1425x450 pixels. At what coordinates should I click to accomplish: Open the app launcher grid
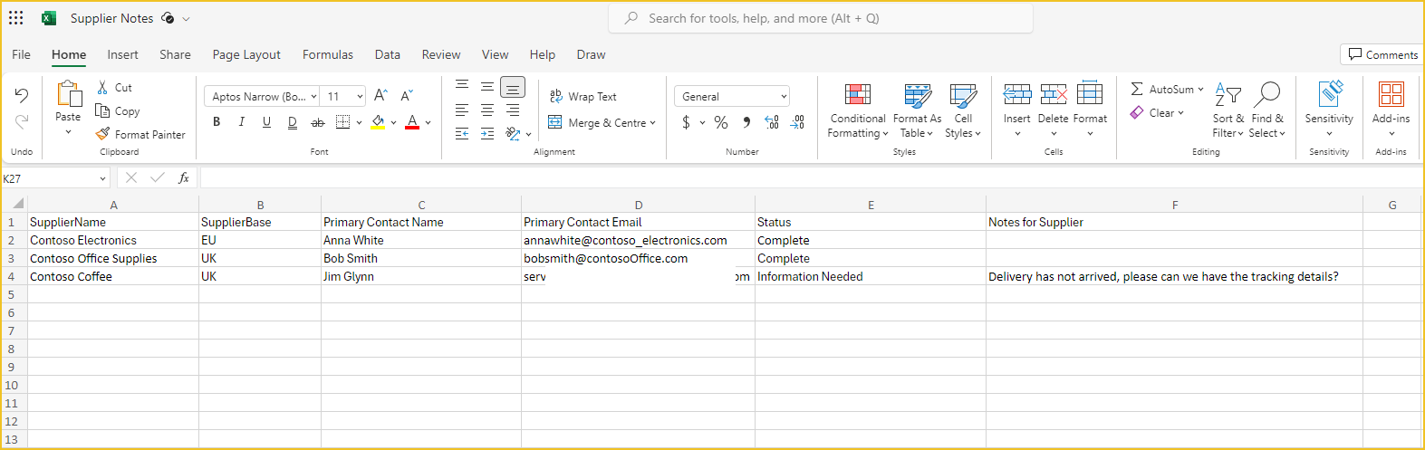pyautogui.click(x=16, y=18)
